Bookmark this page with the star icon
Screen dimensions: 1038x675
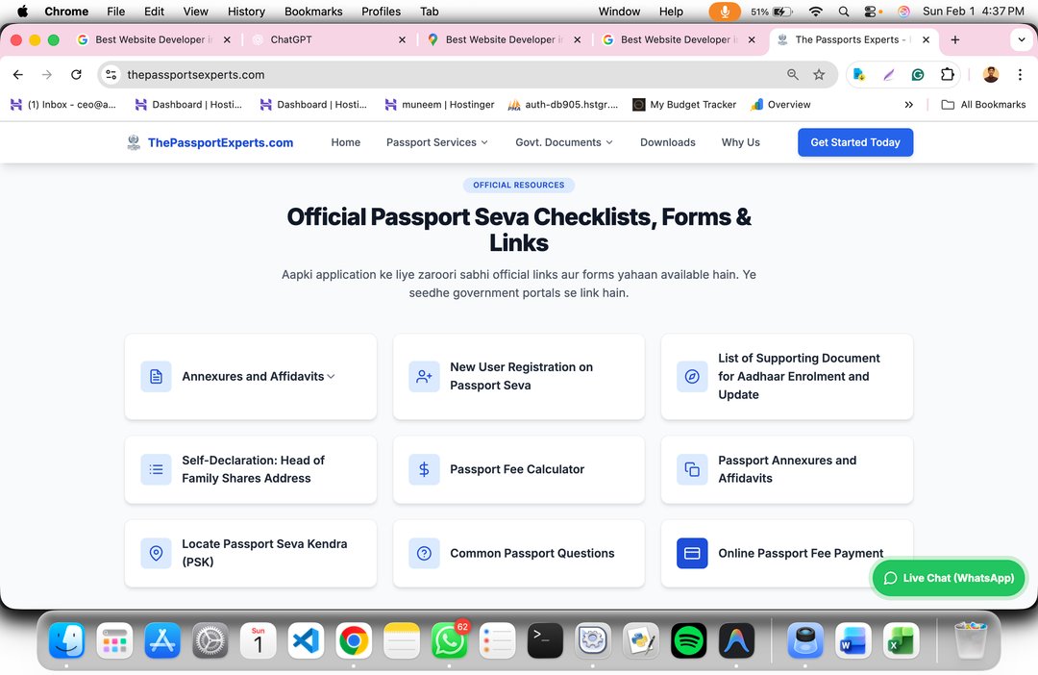pos(819,74)
